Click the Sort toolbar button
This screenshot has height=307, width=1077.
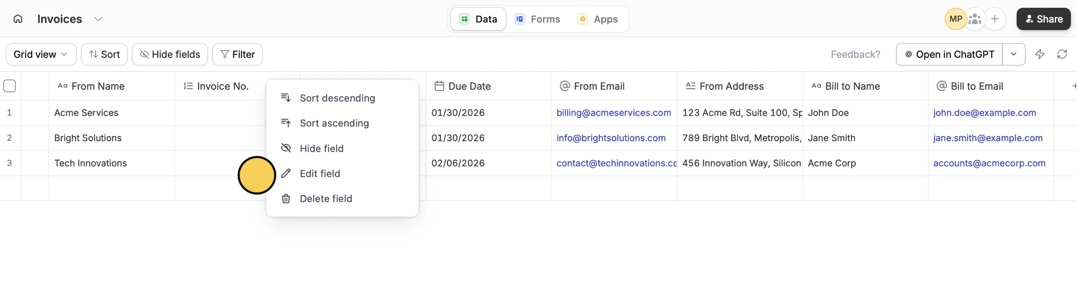[x=104, y=54]
